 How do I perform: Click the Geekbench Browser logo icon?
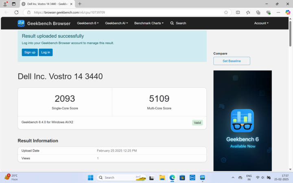coord(21,23)
